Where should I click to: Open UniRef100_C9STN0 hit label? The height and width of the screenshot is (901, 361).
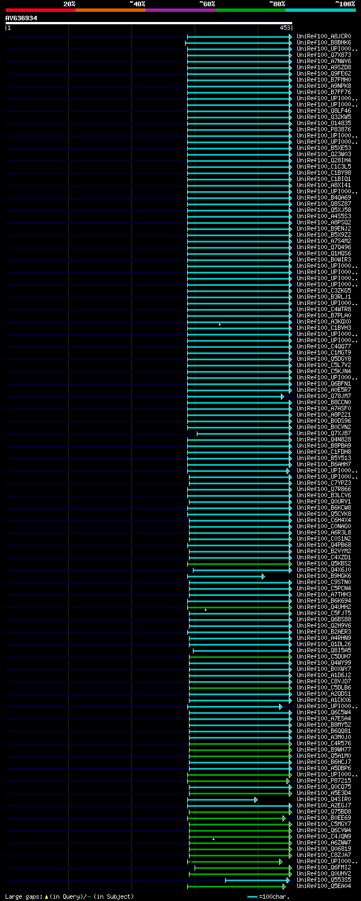[324, 582]
